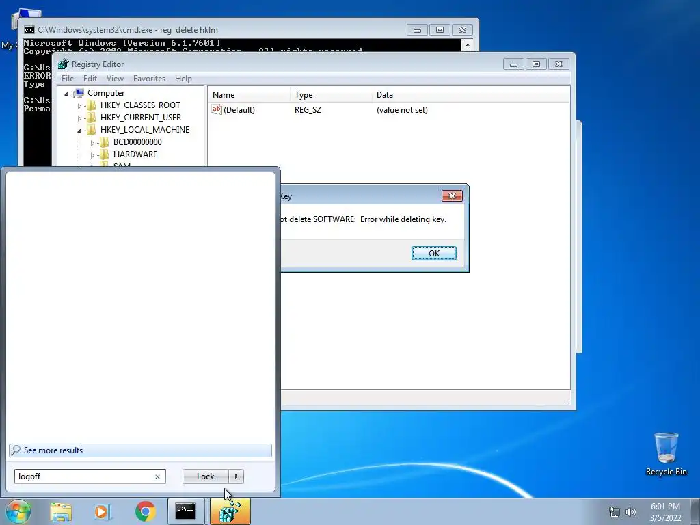Click the cmd.exe title bar icon

[x=29, y=30]
